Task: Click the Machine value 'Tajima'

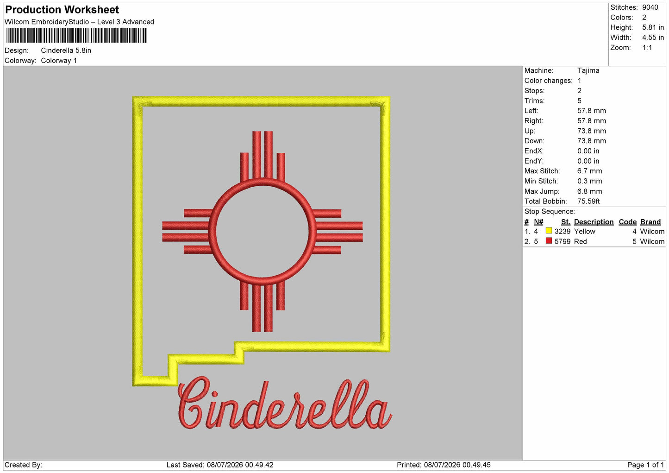Action: tap(588, 70)
